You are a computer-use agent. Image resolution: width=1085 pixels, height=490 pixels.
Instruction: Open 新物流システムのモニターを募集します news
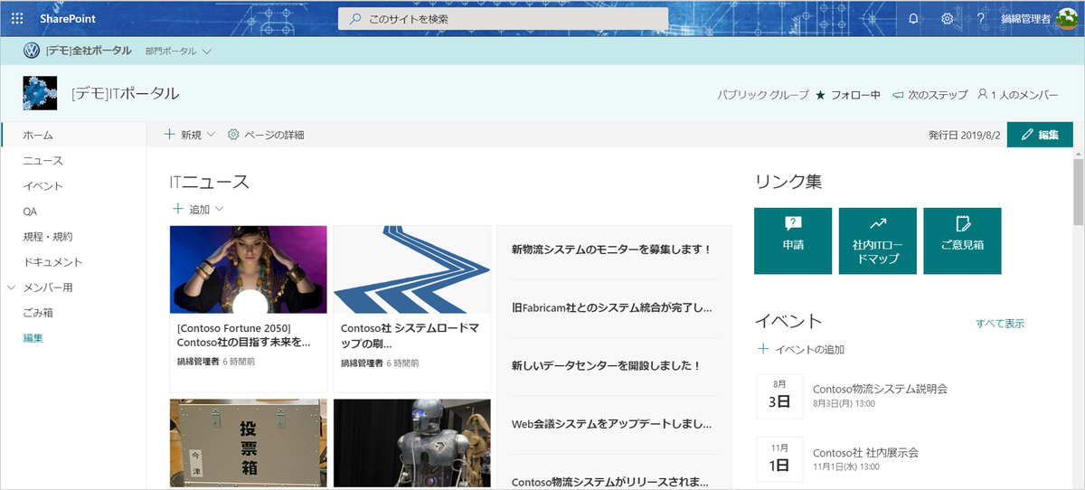pyautogui.click(x=613, y=250)
